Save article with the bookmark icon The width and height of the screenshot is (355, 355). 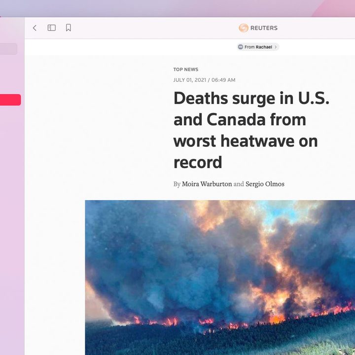[x=69, y=28]
